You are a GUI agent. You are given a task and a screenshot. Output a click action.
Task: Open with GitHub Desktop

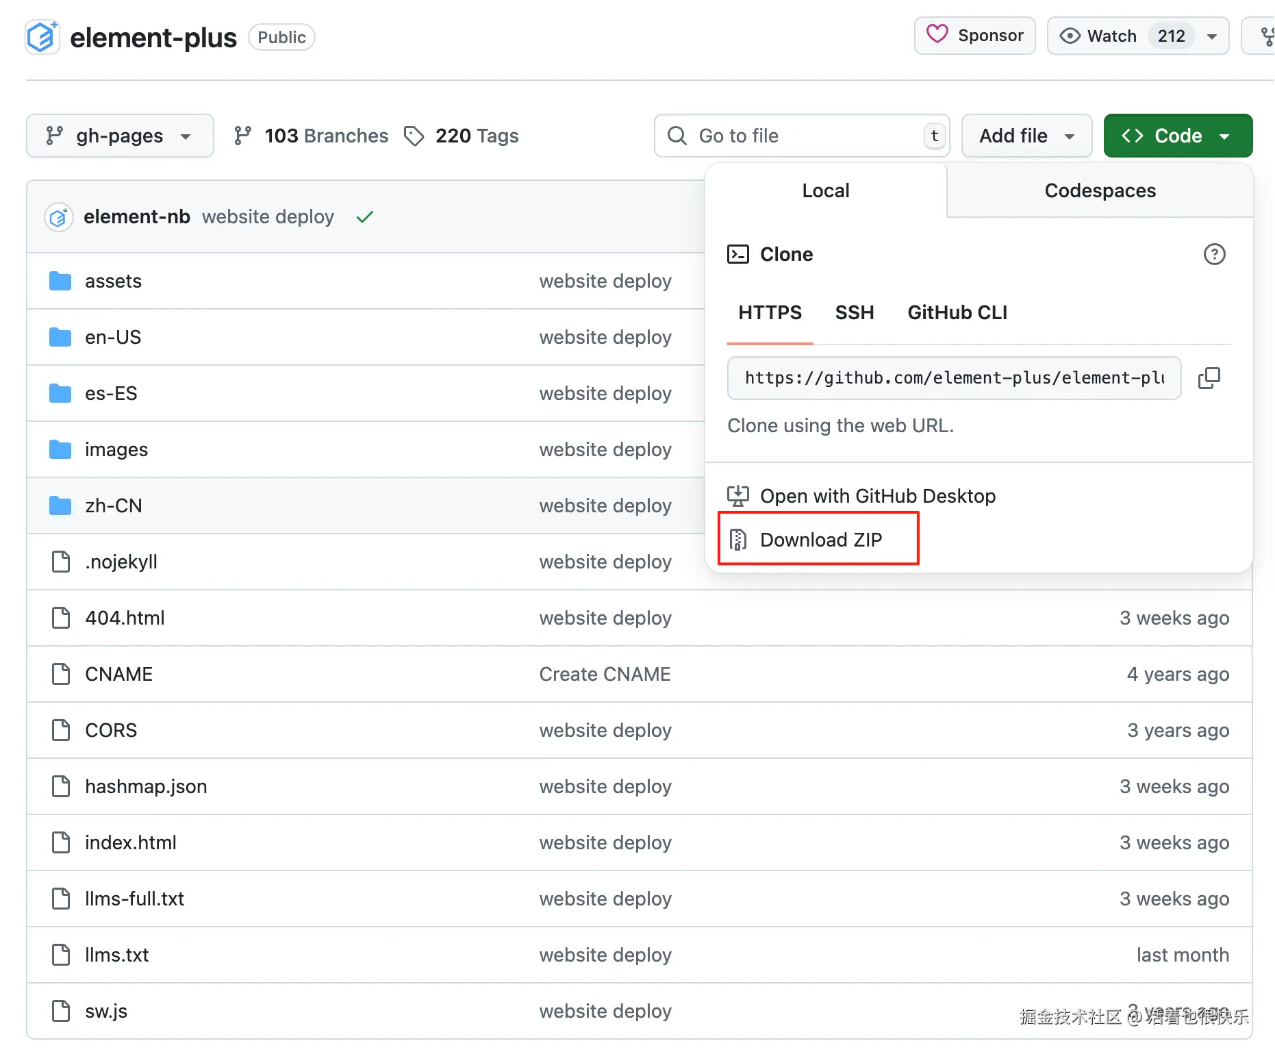(877, 496)
